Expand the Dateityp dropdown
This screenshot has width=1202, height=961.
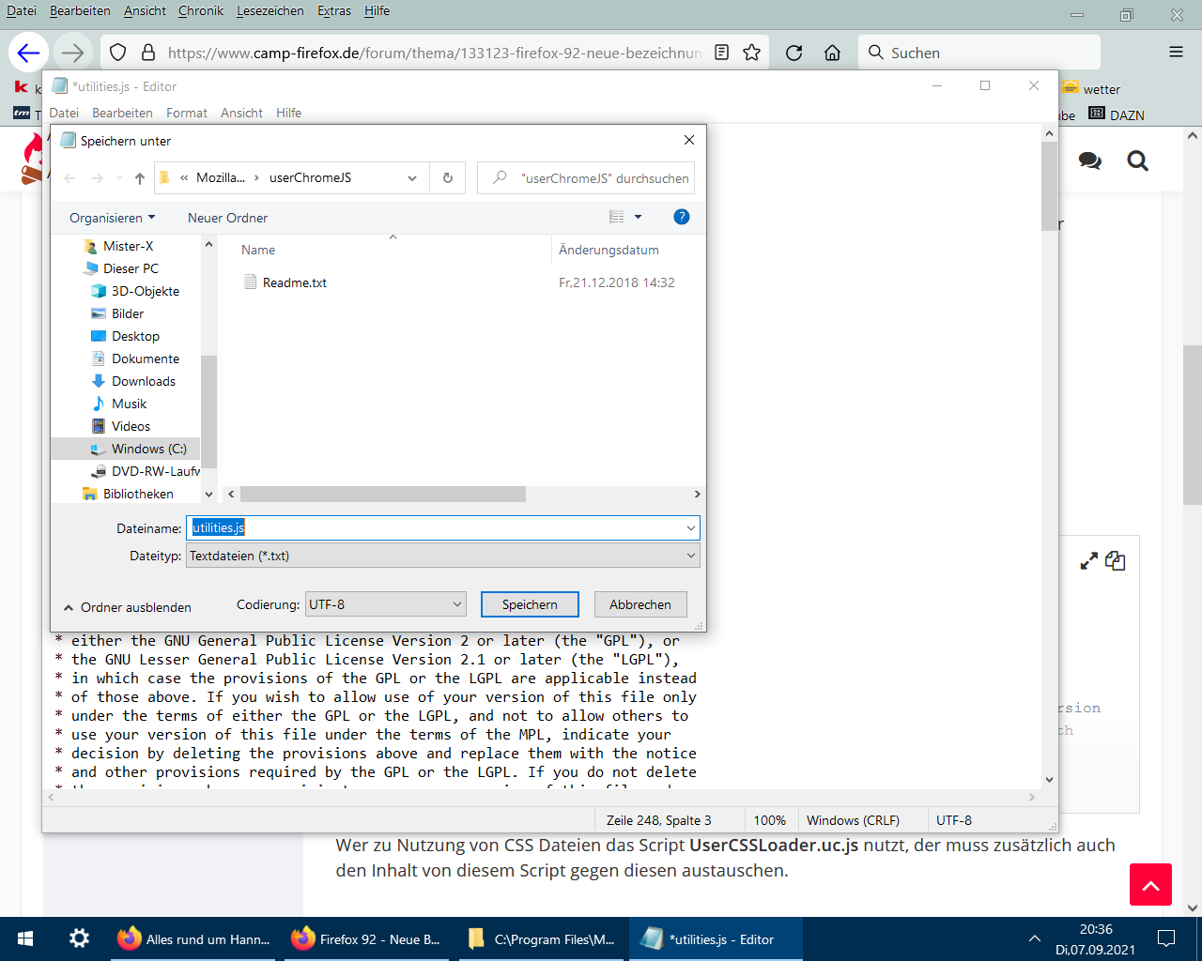click(x=690, y=556)
